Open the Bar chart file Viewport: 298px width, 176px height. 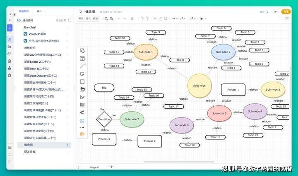(x=30, y=27)
